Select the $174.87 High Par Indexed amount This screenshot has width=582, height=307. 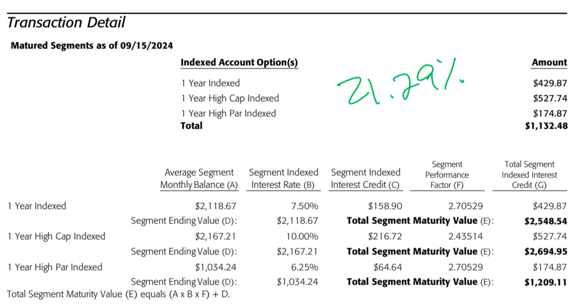[x=550, y=113]
